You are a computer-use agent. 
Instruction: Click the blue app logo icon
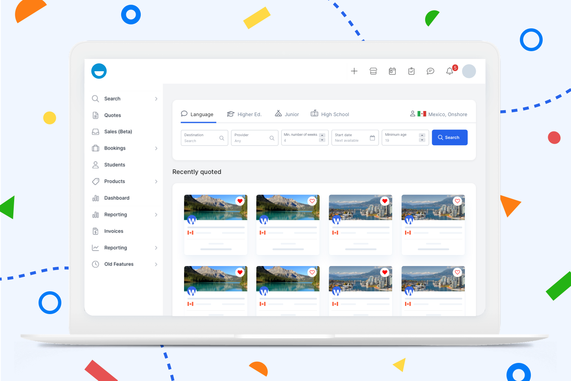[99, 71]
